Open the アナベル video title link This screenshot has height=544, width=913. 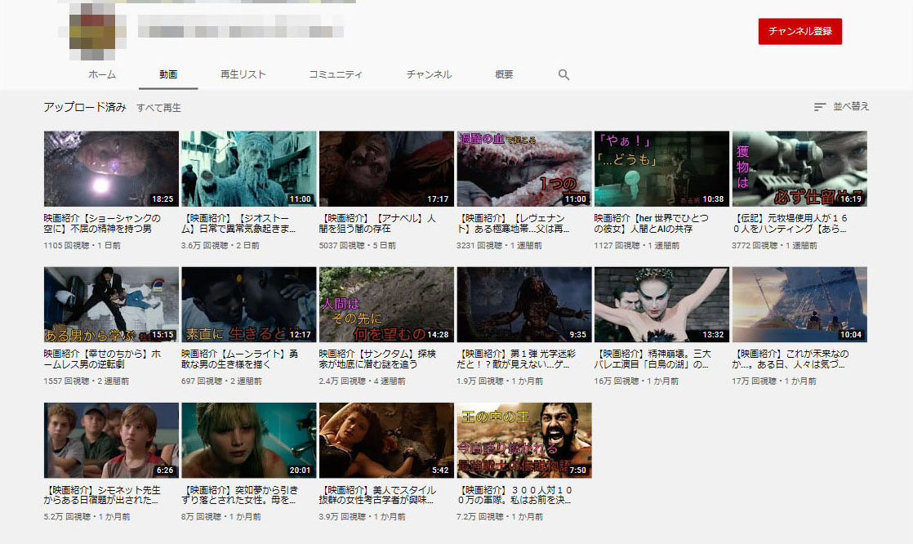coord(379,224)
